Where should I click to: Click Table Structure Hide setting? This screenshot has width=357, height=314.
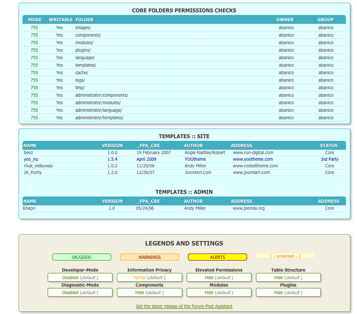pyautogui.click(x=288, y=277)
